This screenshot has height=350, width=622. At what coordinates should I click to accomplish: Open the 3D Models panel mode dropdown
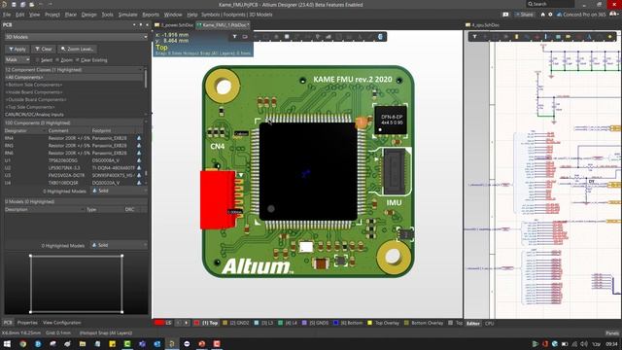point(76,37)
